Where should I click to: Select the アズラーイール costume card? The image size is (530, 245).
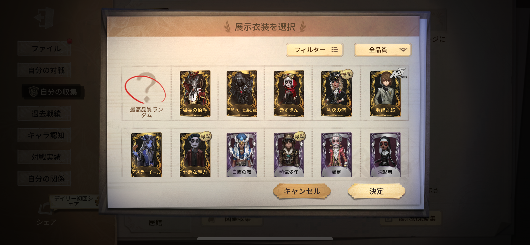(x=146, y=154)
